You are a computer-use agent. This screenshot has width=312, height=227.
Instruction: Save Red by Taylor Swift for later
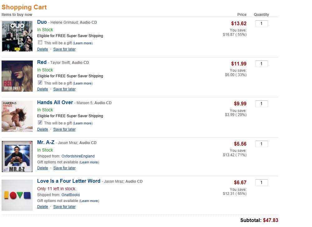tap(64, 89)
